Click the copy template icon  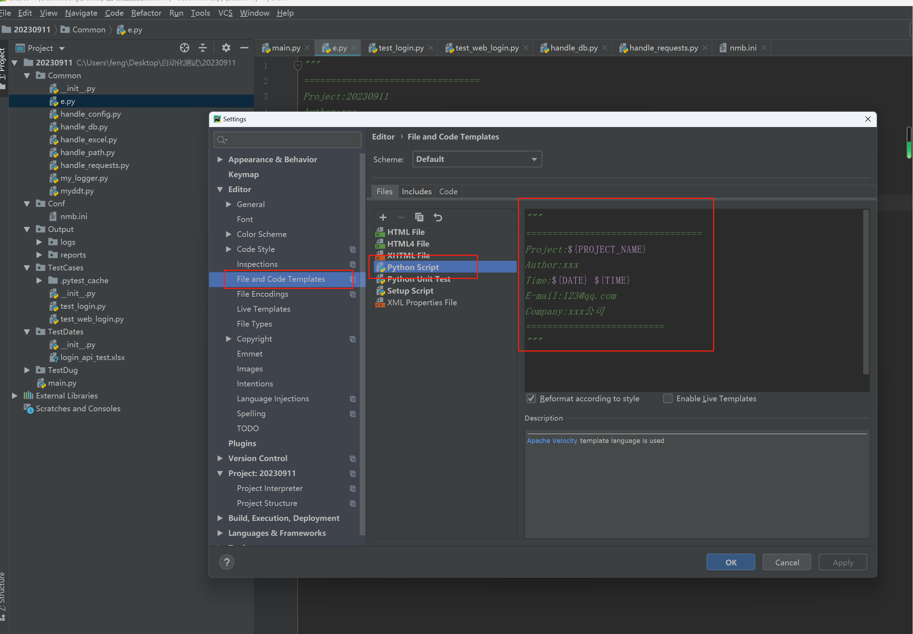[x=419, y=217]
